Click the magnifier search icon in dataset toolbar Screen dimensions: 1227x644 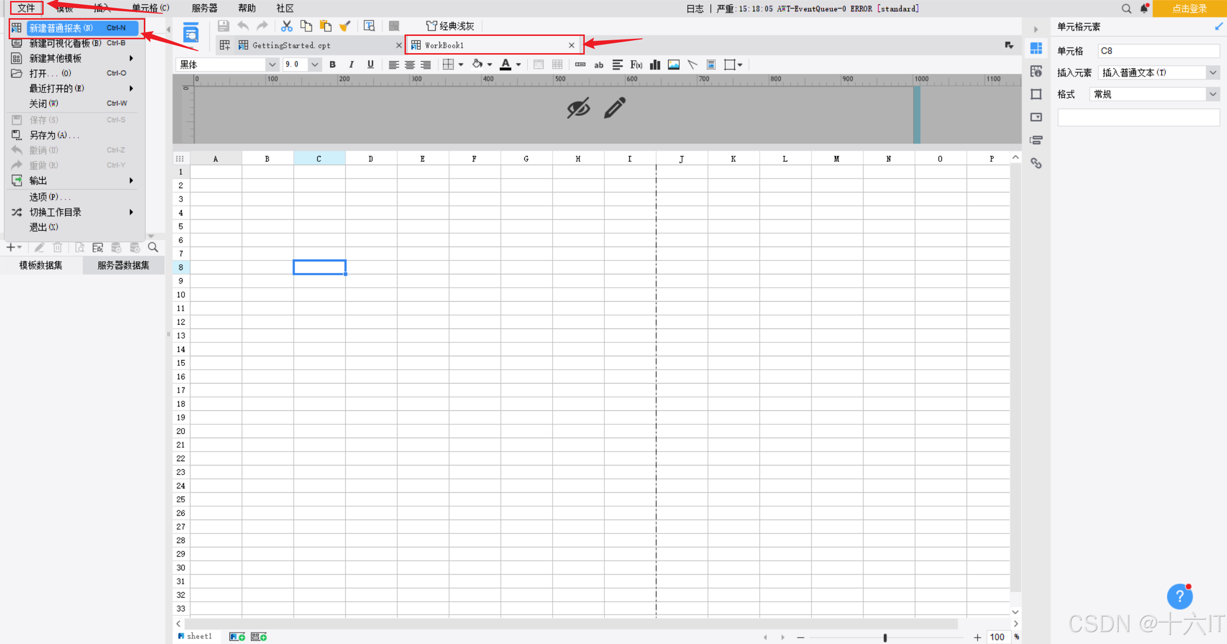click(x=153, y=248)
